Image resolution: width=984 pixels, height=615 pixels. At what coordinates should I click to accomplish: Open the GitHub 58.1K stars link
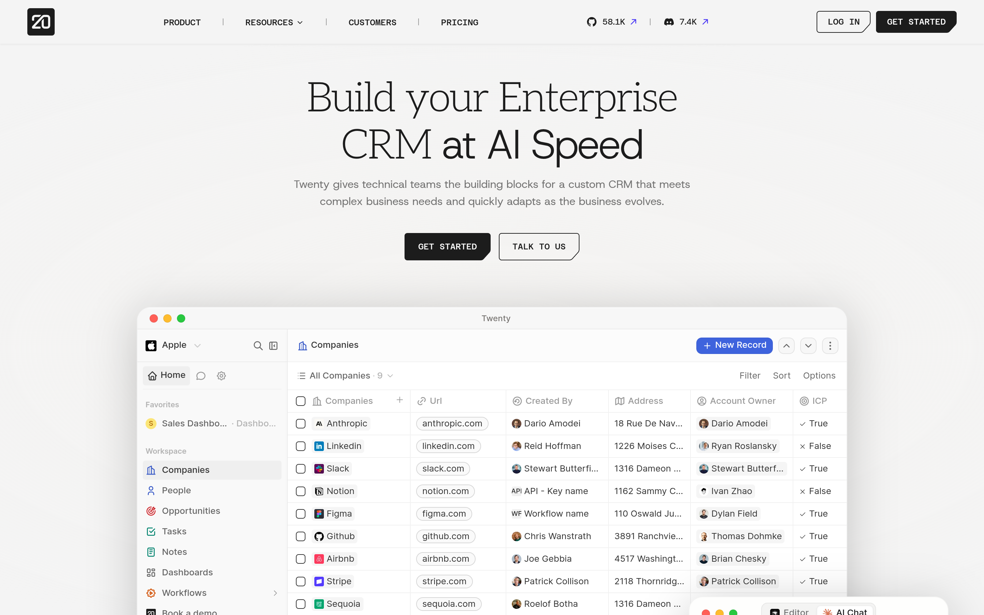(x=612, y=22)
